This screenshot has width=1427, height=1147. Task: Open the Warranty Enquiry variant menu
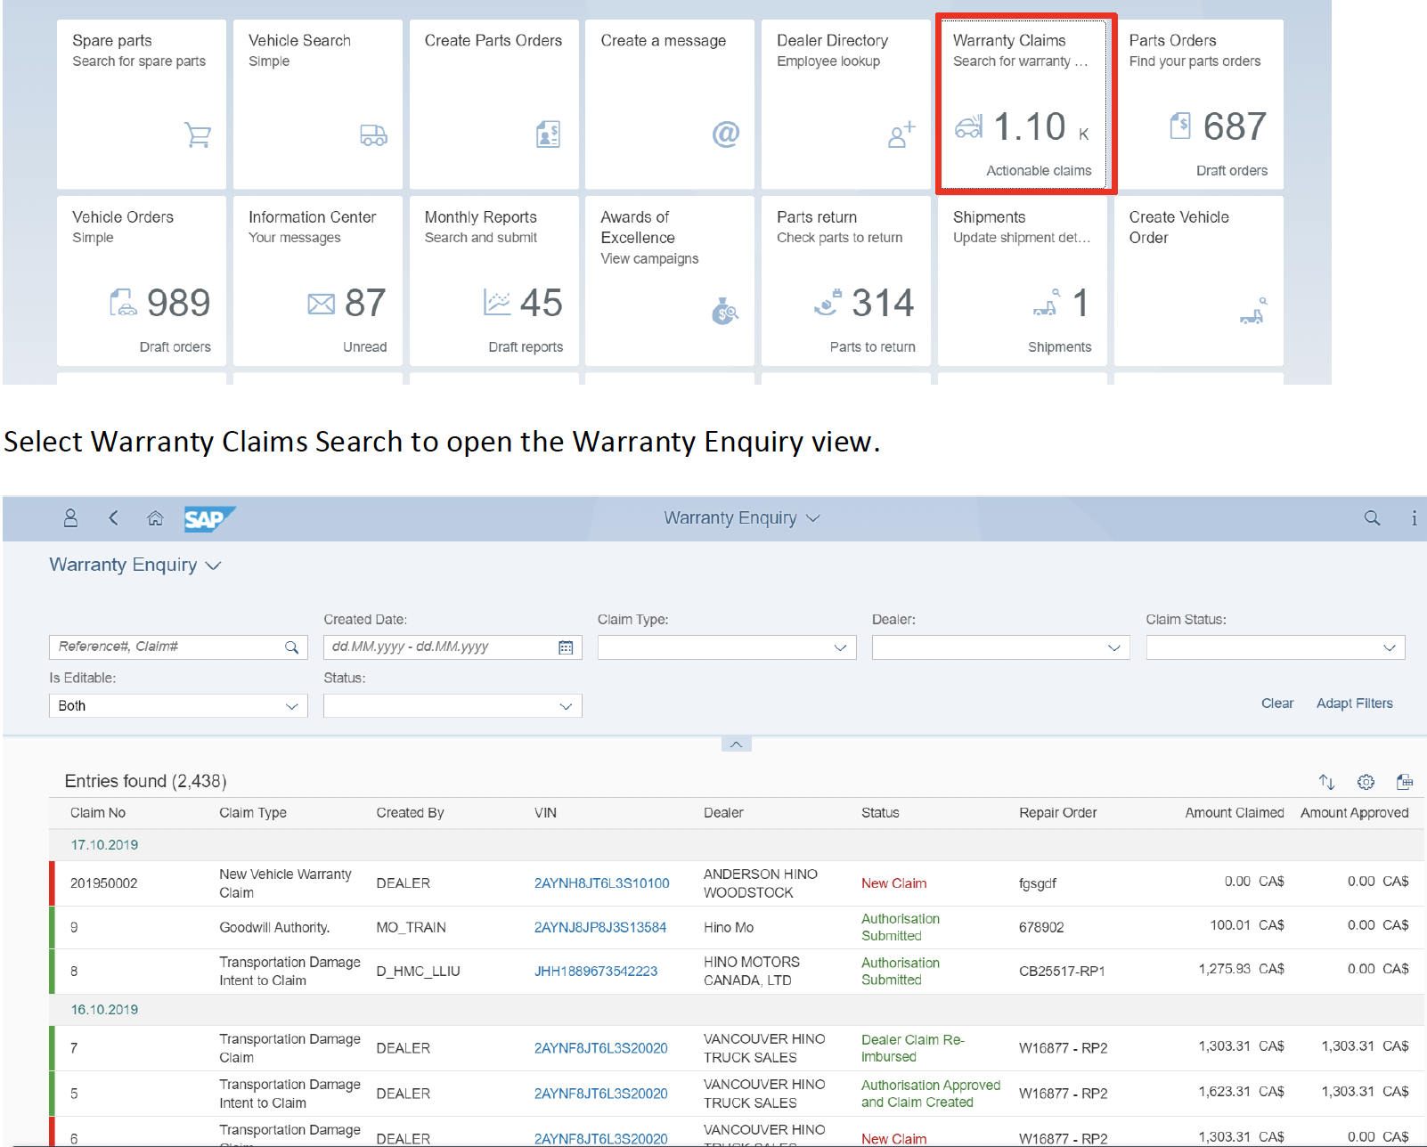click(x=212, y=565)
